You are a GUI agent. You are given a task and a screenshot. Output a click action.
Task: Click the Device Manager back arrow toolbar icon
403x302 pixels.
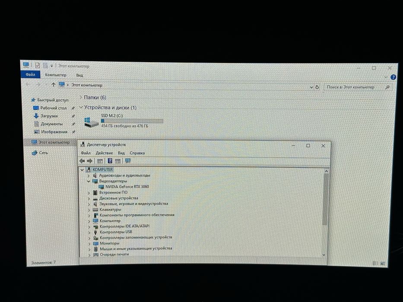pyautogui.click(x=82, y=161)
